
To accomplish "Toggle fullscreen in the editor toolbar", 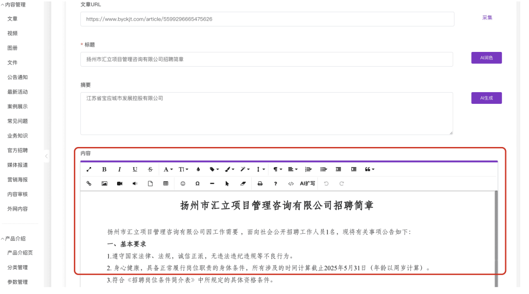I will coord(89,170).
